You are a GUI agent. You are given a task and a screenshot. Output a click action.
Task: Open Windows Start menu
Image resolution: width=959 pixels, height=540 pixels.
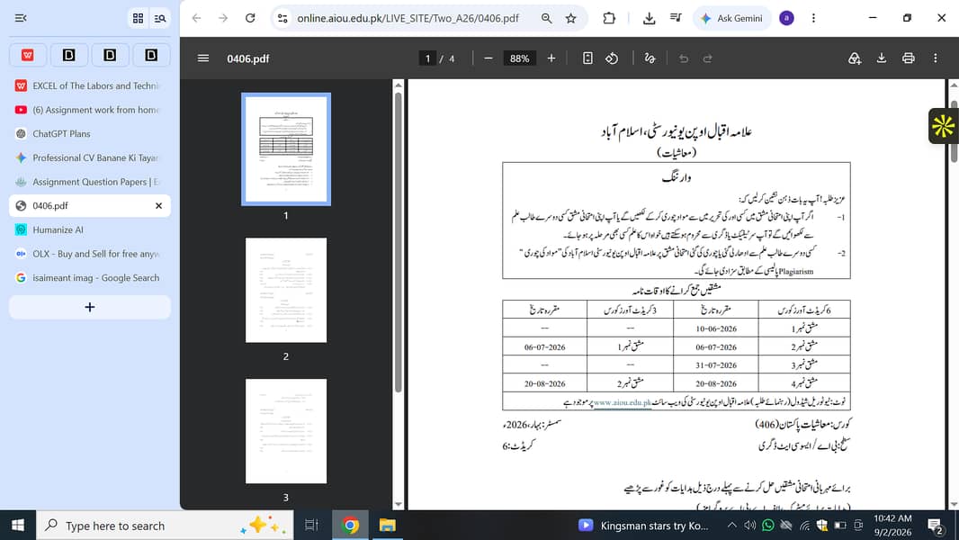click(x=18, y=526)
